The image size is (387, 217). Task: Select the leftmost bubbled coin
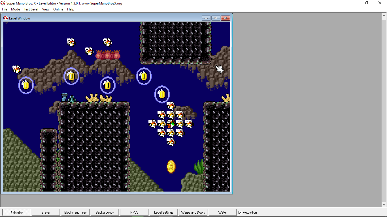click(x=26, y=85)
